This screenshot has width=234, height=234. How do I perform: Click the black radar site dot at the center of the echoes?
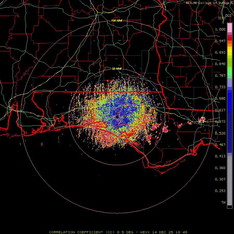pyautogui.click(x=117, y=117)
